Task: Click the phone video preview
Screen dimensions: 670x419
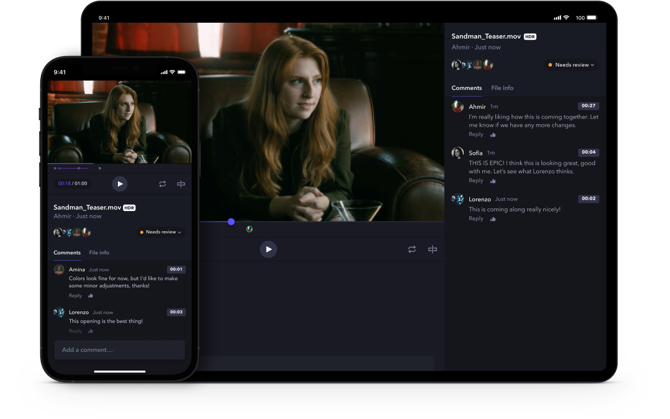Action: [119, 122]
